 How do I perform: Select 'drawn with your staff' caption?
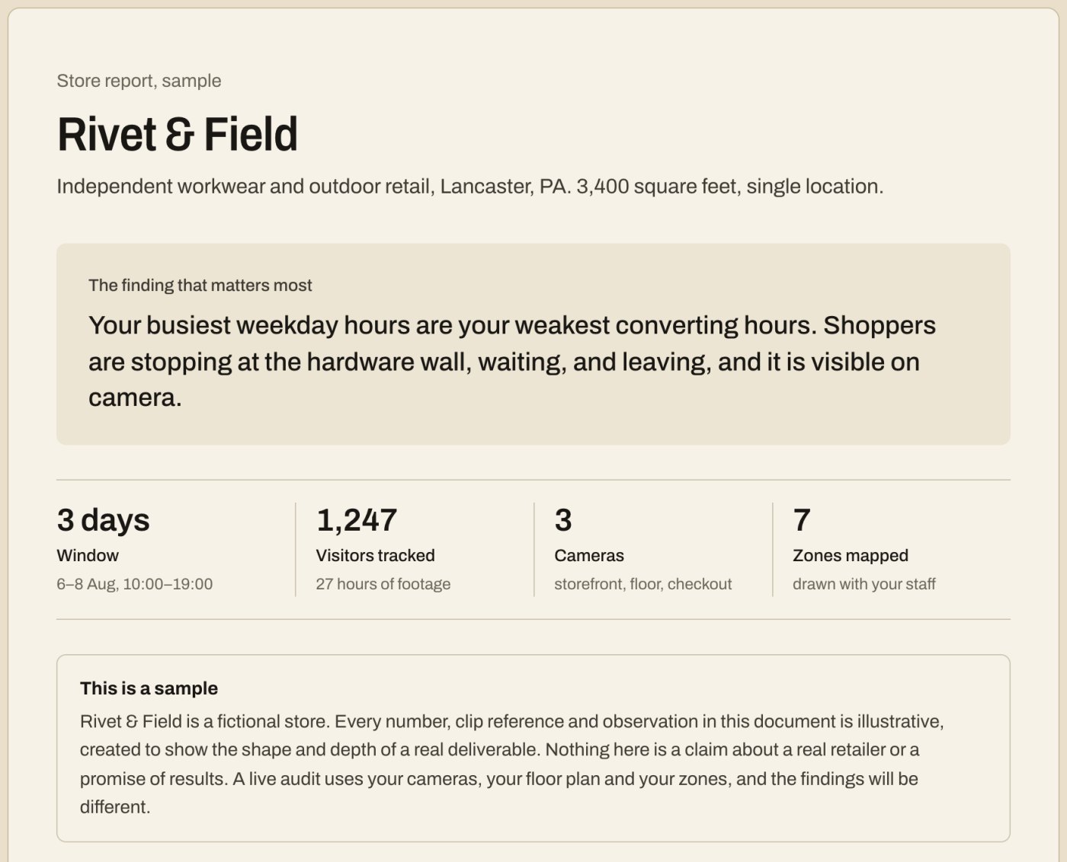[x=864, y=584]
